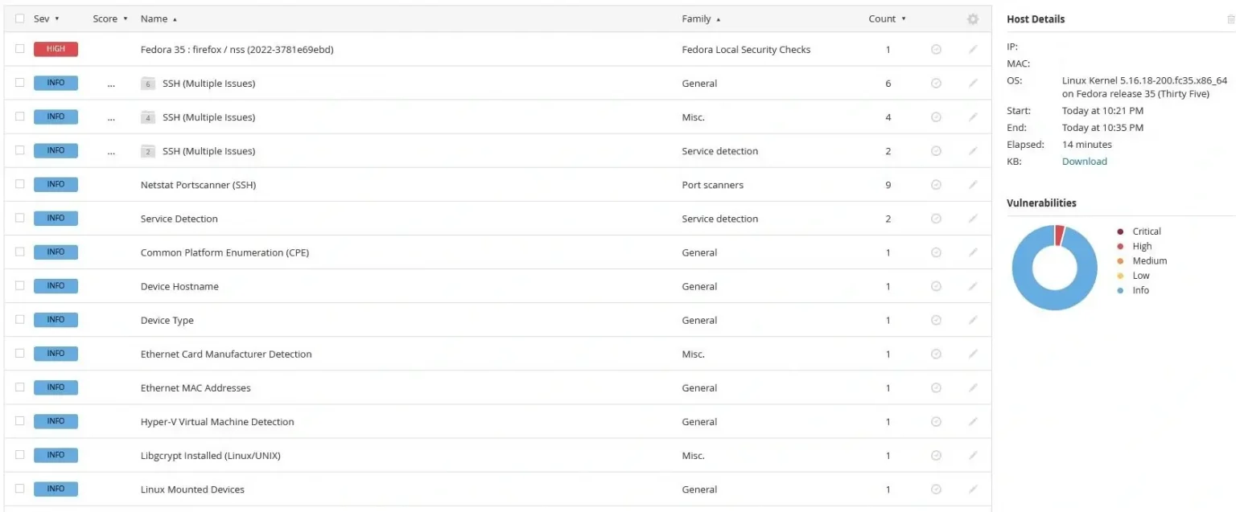Click the circle check icon for Device Hostname
The image size is (1236, 512).
coord(936,286)
